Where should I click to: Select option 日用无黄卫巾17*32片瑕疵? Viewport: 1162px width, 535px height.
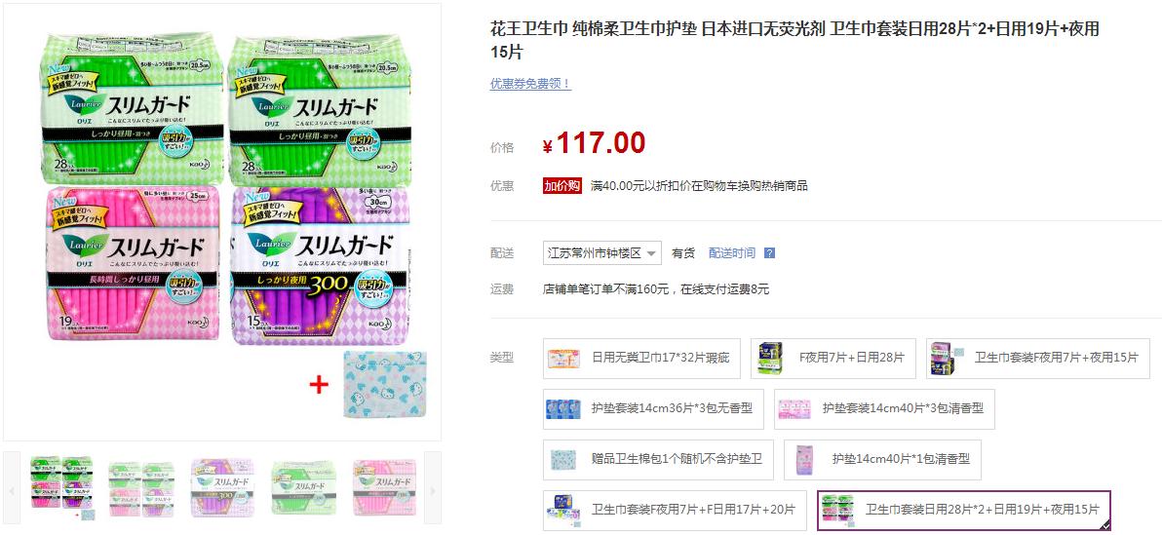tap(642, 359)
